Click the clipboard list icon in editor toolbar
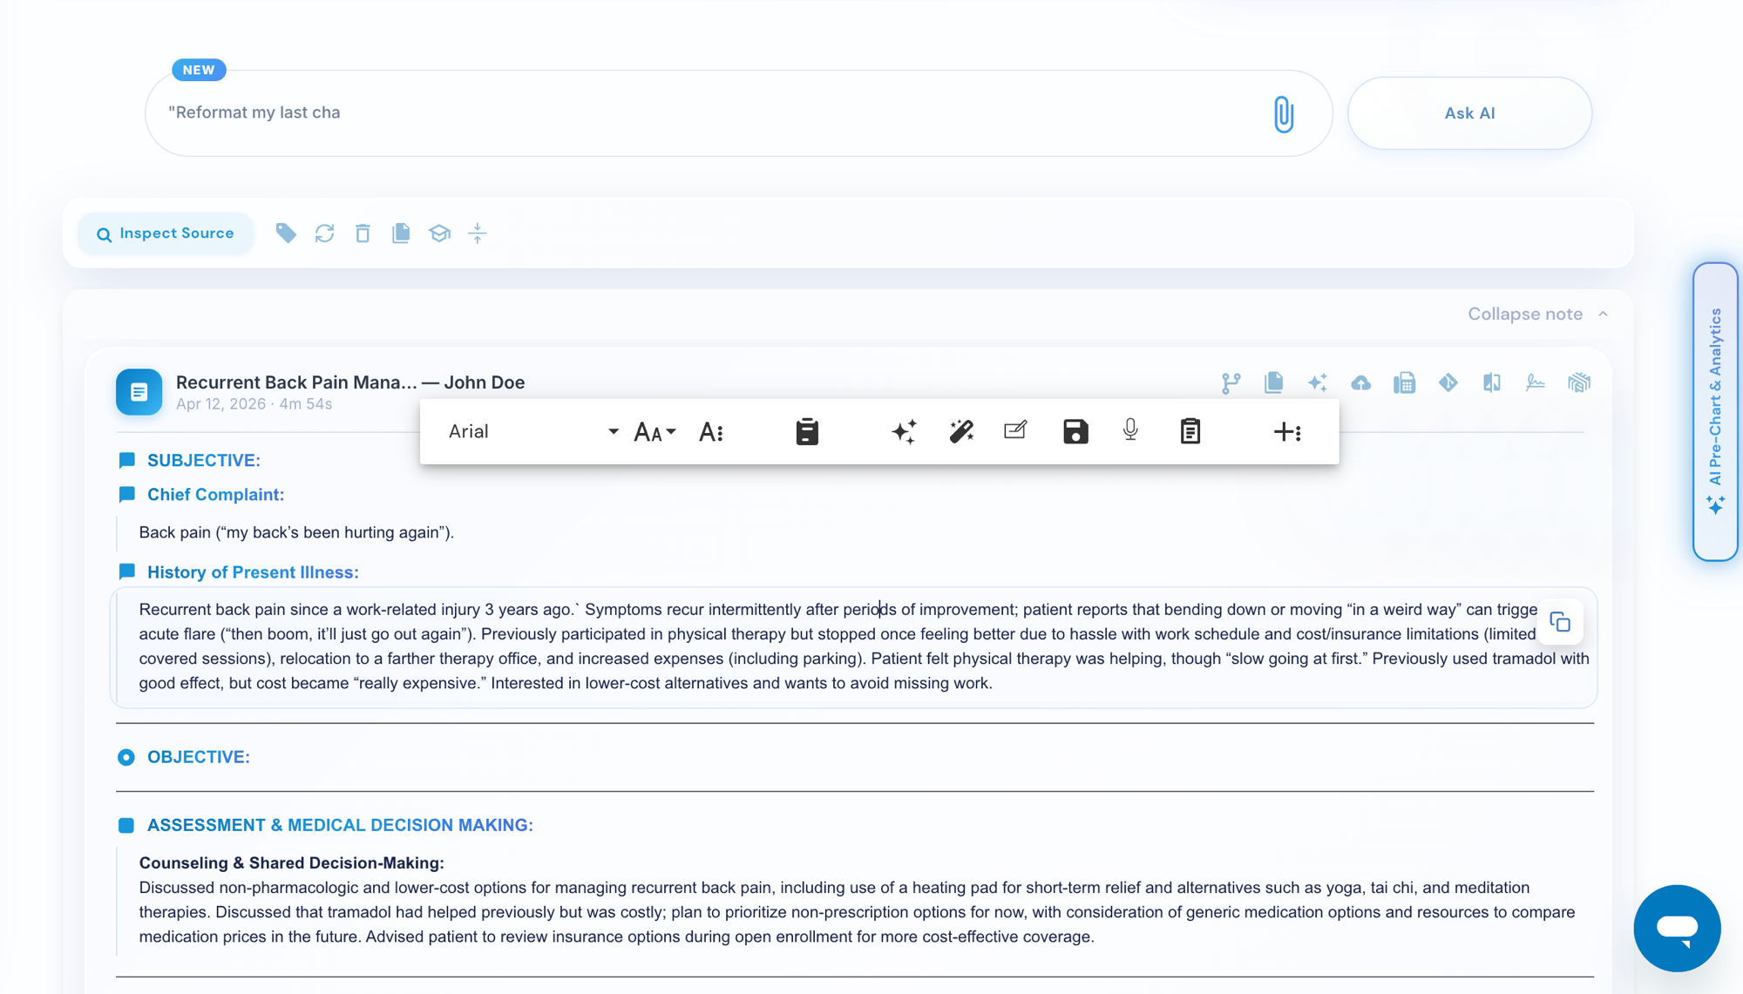This screenshot has height=994, width=1743. 1190,431
